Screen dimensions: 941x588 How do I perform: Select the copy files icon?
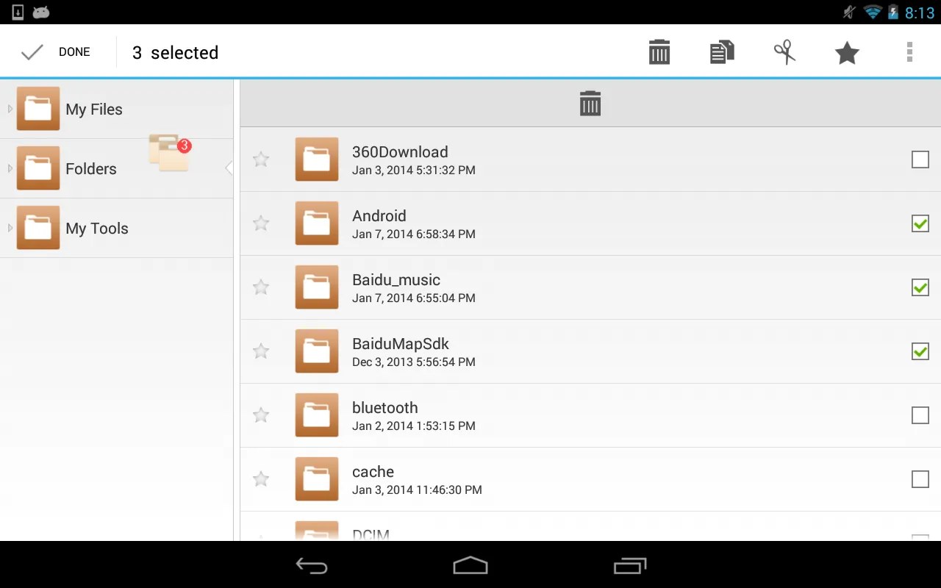[x=721, y=51]
